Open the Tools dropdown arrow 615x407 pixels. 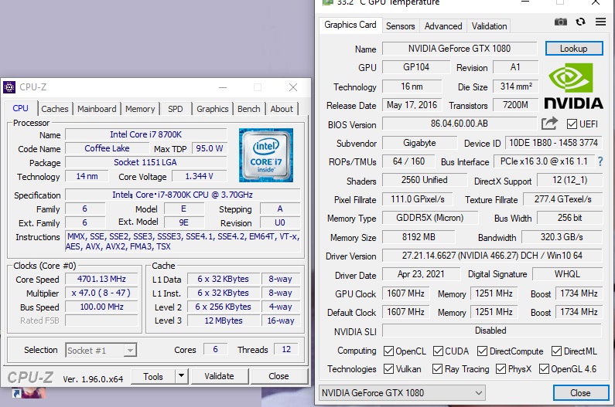click(181, 376)
